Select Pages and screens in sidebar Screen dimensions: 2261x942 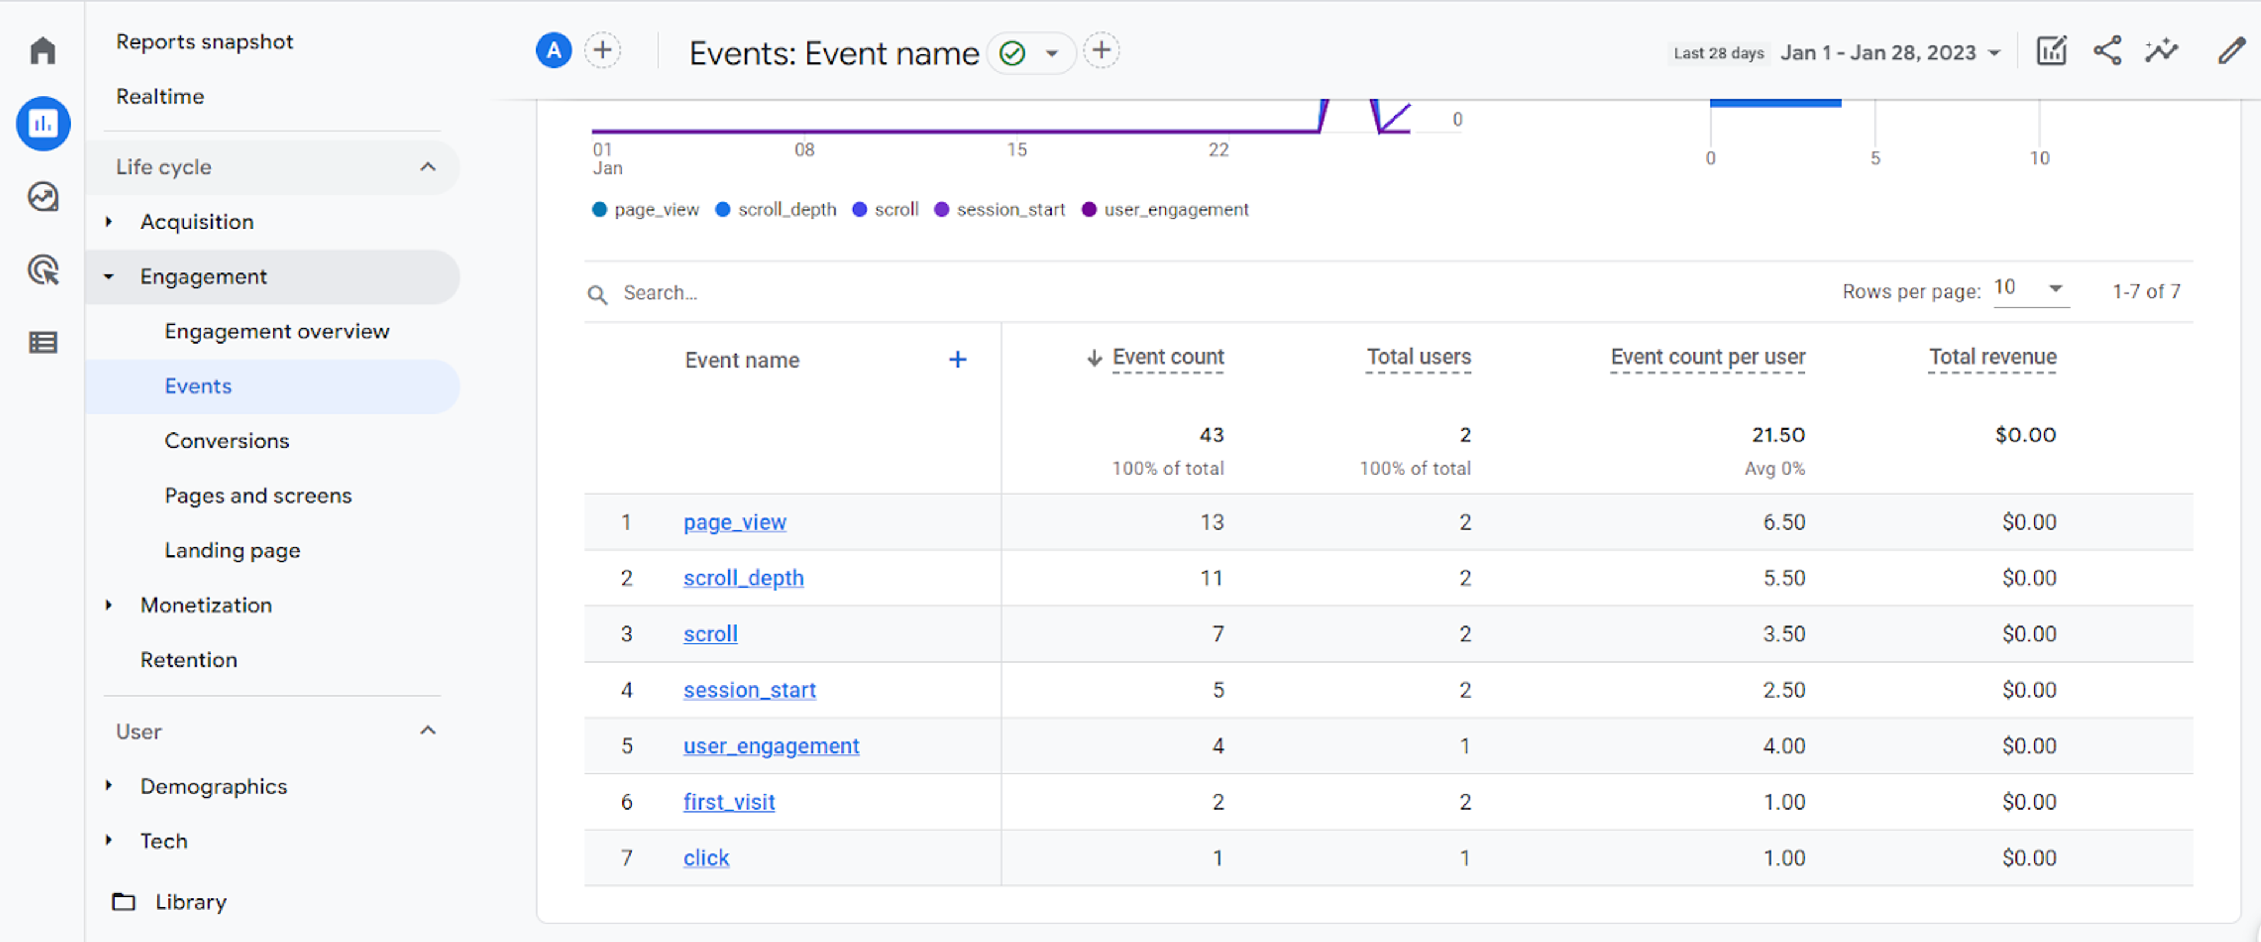(x=258, y=495)
